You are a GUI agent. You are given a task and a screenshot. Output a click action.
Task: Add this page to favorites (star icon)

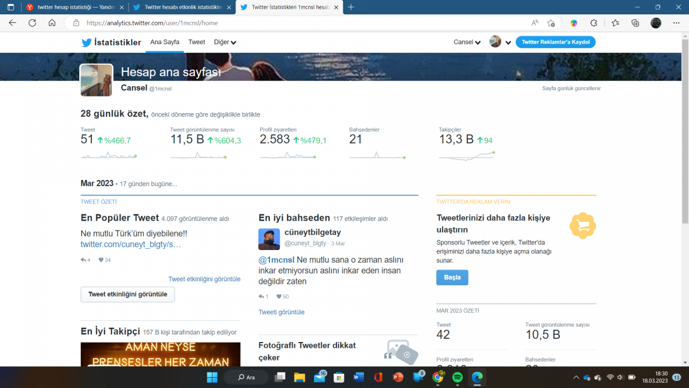pyautogui.click(x=551, y=23)
